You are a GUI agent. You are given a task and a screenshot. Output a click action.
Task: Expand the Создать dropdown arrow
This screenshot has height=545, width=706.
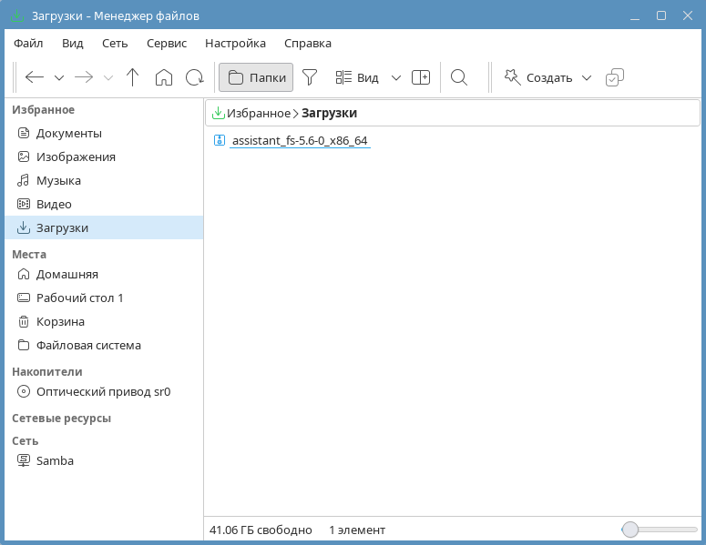(x=587, y=78)
